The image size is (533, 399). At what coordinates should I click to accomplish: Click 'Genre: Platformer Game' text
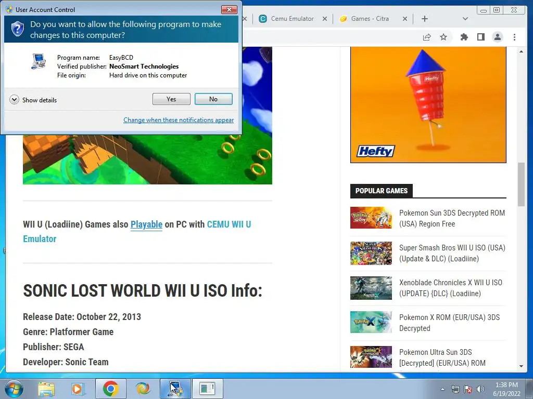click(68, 331)
